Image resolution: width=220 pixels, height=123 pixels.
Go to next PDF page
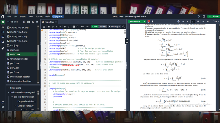click(188, 22)
